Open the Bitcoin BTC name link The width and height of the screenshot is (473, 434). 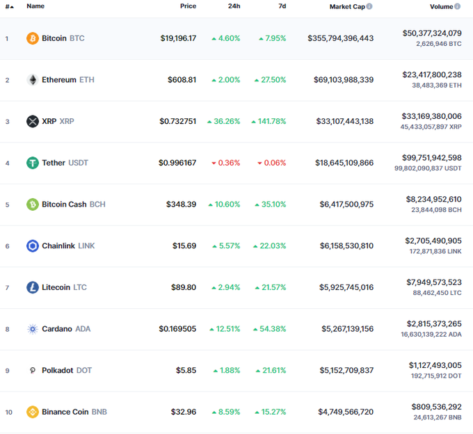(63, 38)
